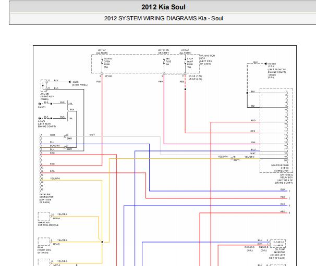The width and height of the screenshot is (316, 266).
Task: Click the Data Link Connector label
Action: point(46,198)
